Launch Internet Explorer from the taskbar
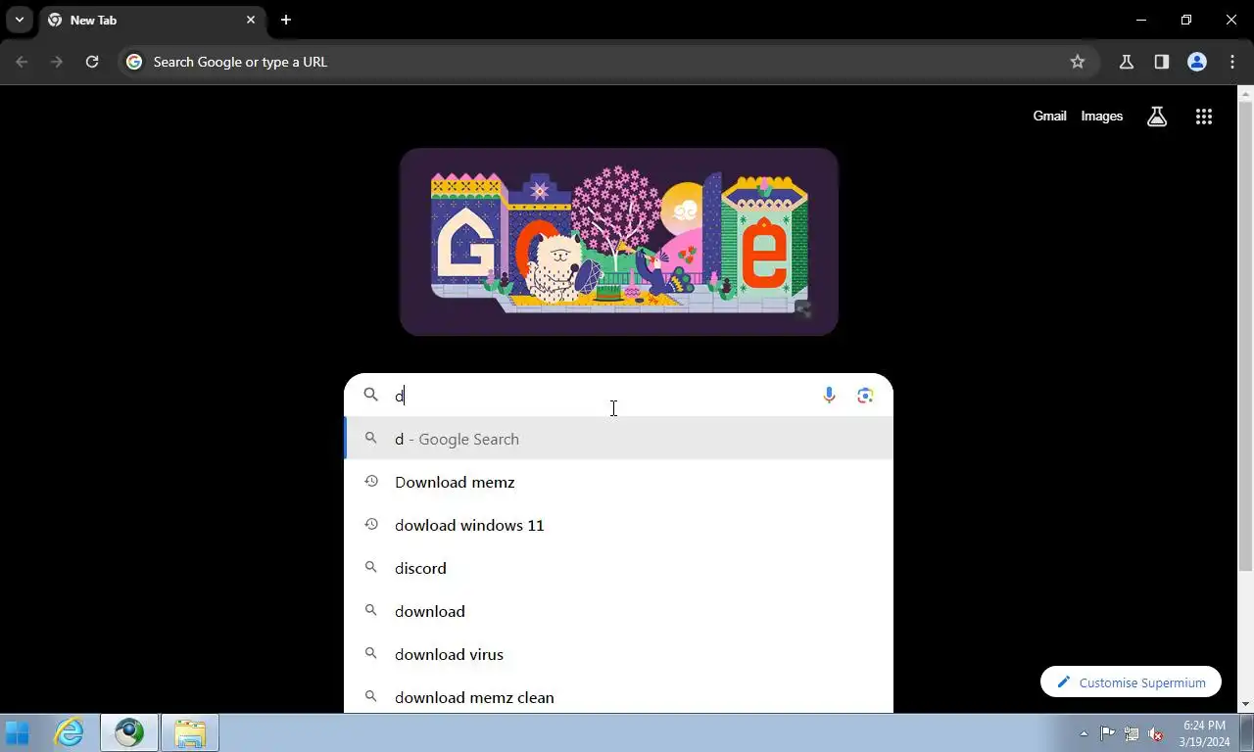This screenshot has width=1254, height=752. [69, 732]
